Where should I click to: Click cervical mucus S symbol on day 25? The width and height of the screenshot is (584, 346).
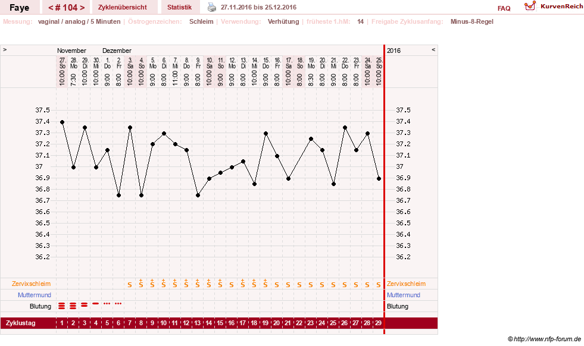333,285
